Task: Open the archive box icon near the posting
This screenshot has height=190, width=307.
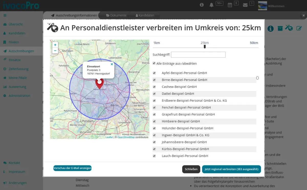Action: click(280, 29)
